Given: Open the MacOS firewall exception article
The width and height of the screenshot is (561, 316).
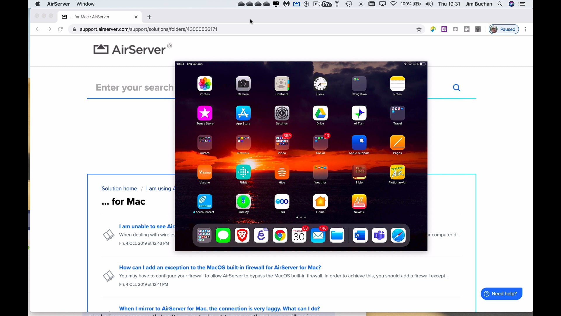Looking at the screenshot, I should pyautogui.click(x=220, y=267).
